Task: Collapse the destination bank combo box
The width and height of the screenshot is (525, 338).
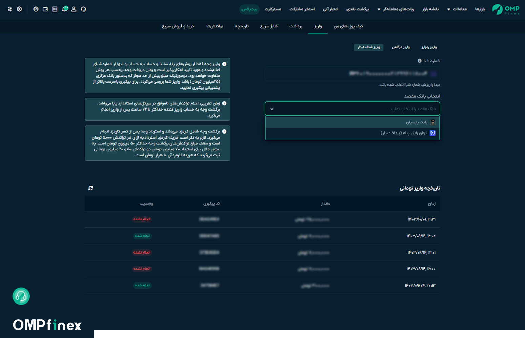Action: [x=353, y=109]
